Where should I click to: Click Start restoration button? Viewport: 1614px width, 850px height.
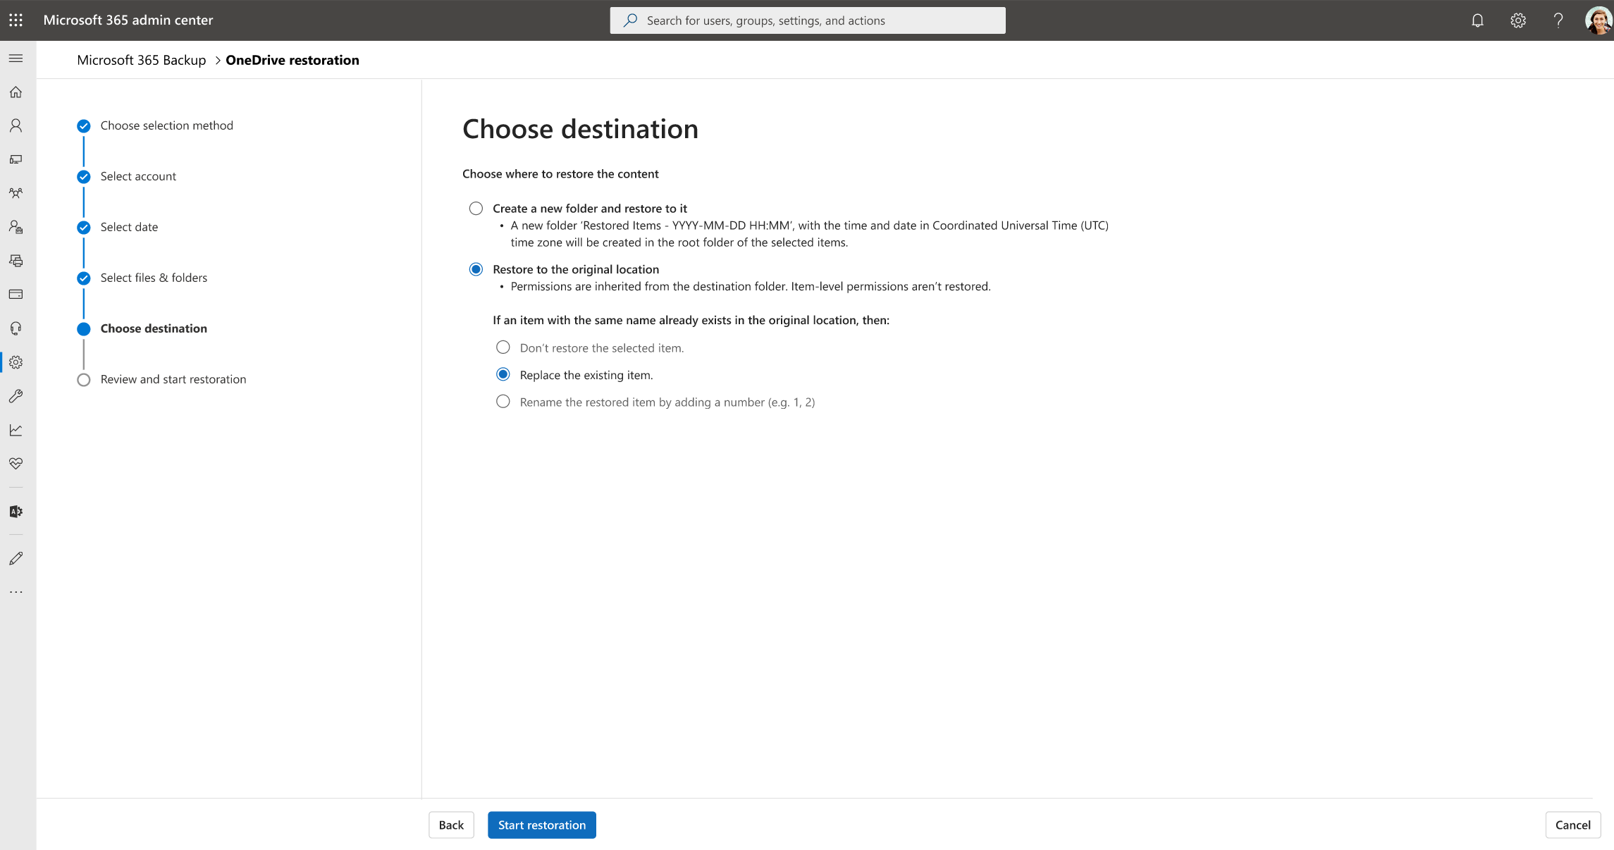[542, 825]
